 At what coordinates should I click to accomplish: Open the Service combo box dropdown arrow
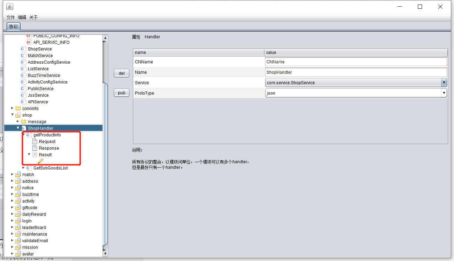(444, 83)
